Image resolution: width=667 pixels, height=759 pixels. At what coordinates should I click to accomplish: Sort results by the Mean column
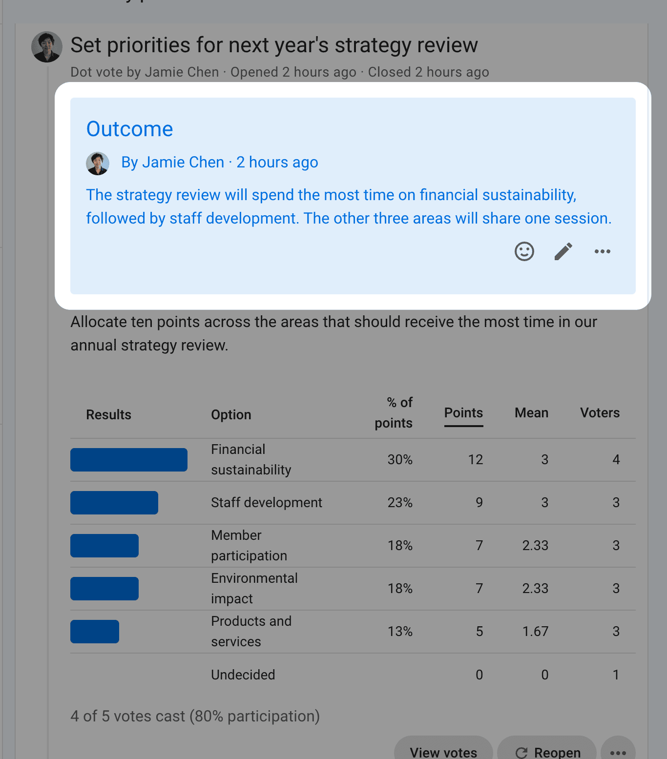pos(531,413)
